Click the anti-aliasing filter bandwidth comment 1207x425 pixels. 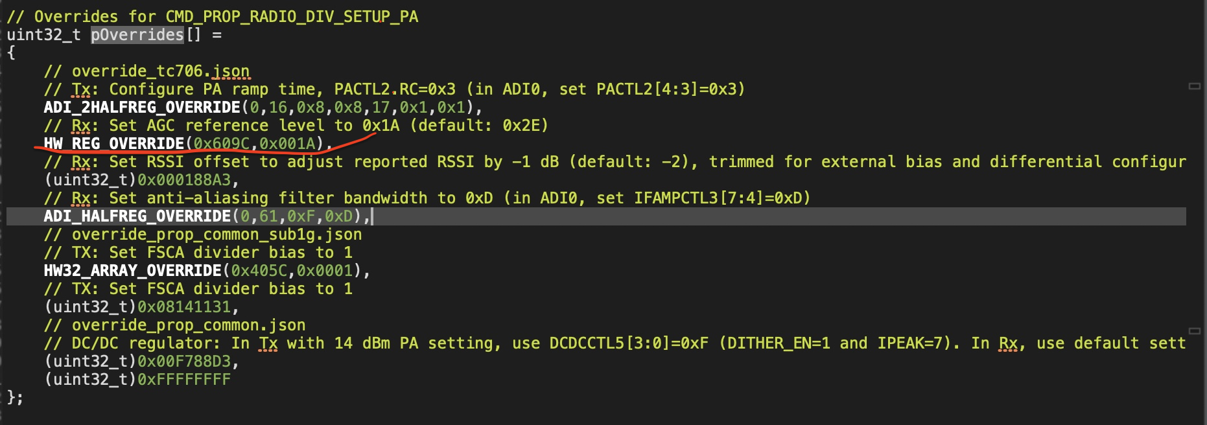427,198
